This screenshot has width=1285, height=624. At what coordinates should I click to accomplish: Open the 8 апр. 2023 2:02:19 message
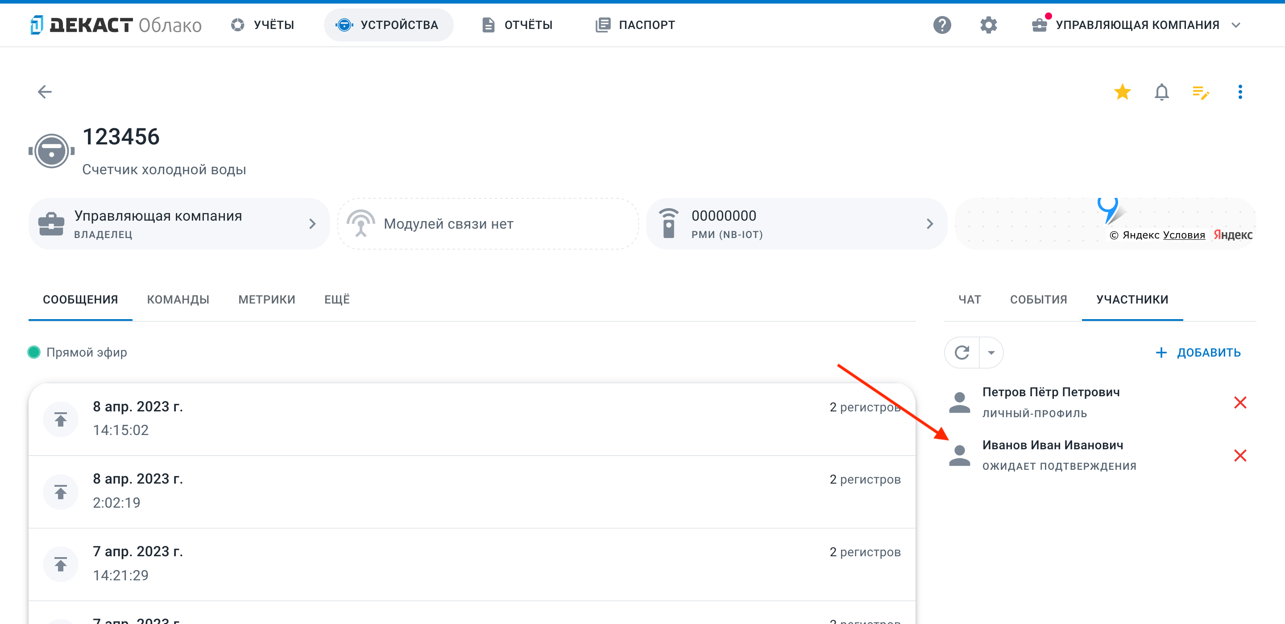(472, 492)
